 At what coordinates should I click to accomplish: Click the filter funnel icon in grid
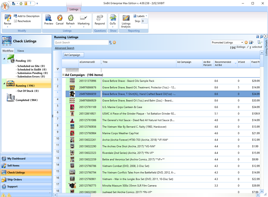coord(58,69)
